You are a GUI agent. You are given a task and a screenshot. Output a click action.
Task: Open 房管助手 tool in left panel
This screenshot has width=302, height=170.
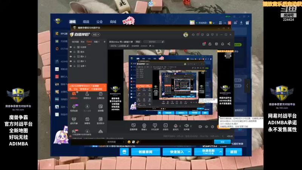(87, 96)
